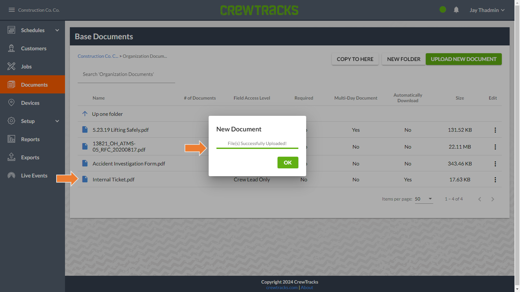Click file icon for 5.23.19 Lifting Safely.pdf

[85, 129]
